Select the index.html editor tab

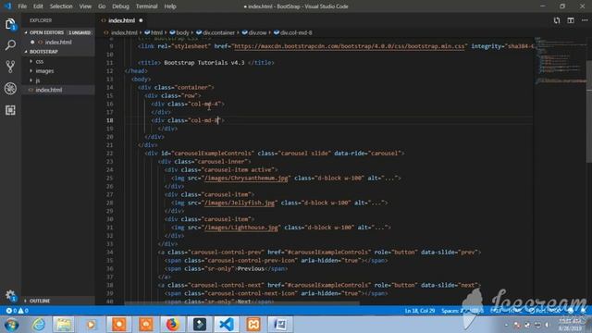pos(121,20)
